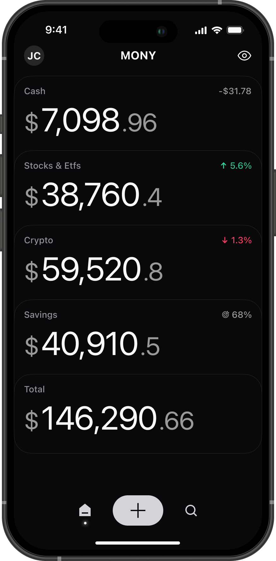Tap the green up arrow 5.6% indicator

click(x=236, y=166)
